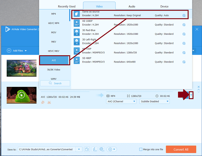Click the HD 720P preset icon
Viewport: 202px width, 156px height.
click(77, 51)
